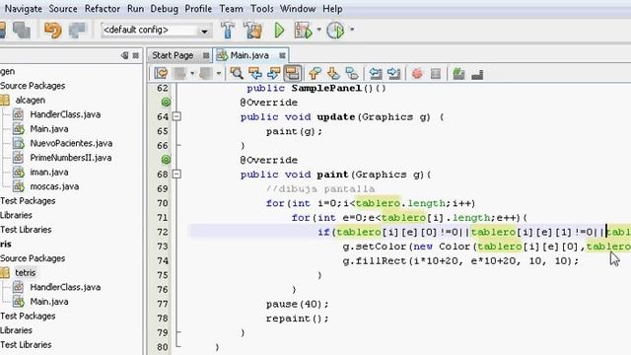Click Start Macro Recording red icon
Image resolution: width=631 pixels, height=355 pixels.
click(417, 73)
